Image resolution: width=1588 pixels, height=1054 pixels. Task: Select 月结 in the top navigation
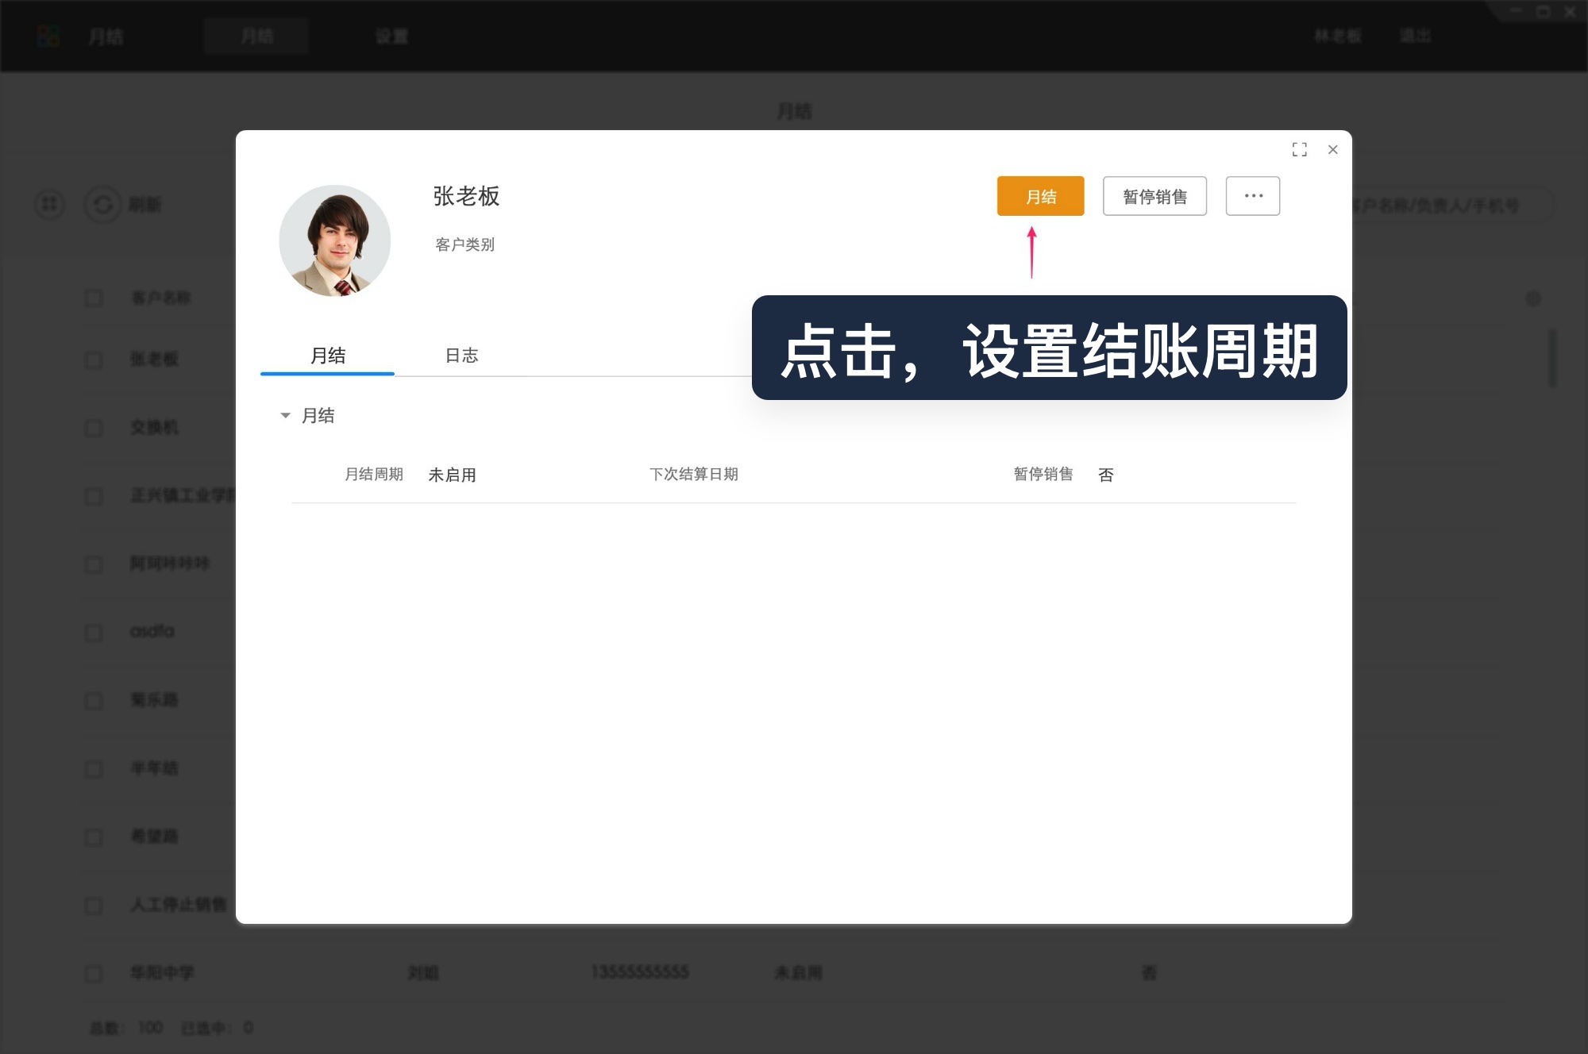[256, 37]
